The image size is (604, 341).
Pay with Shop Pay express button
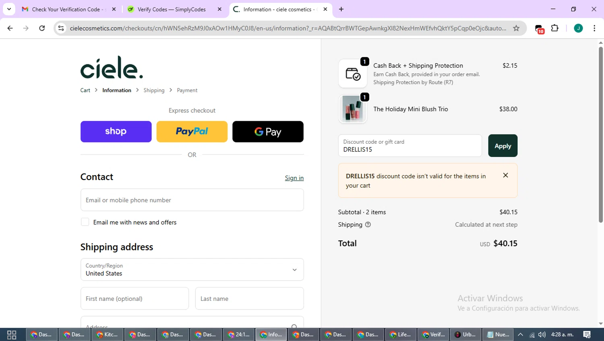(116, 132)
